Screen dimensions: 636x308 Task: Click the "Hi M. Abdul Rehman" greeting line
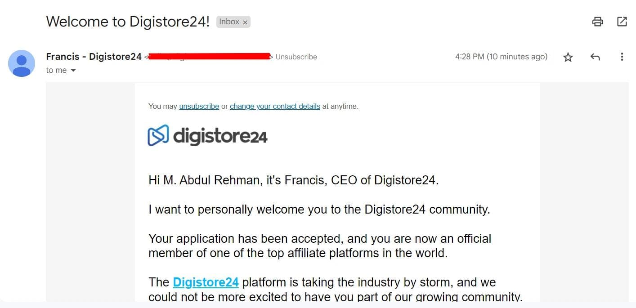click(x=293, y=180)
